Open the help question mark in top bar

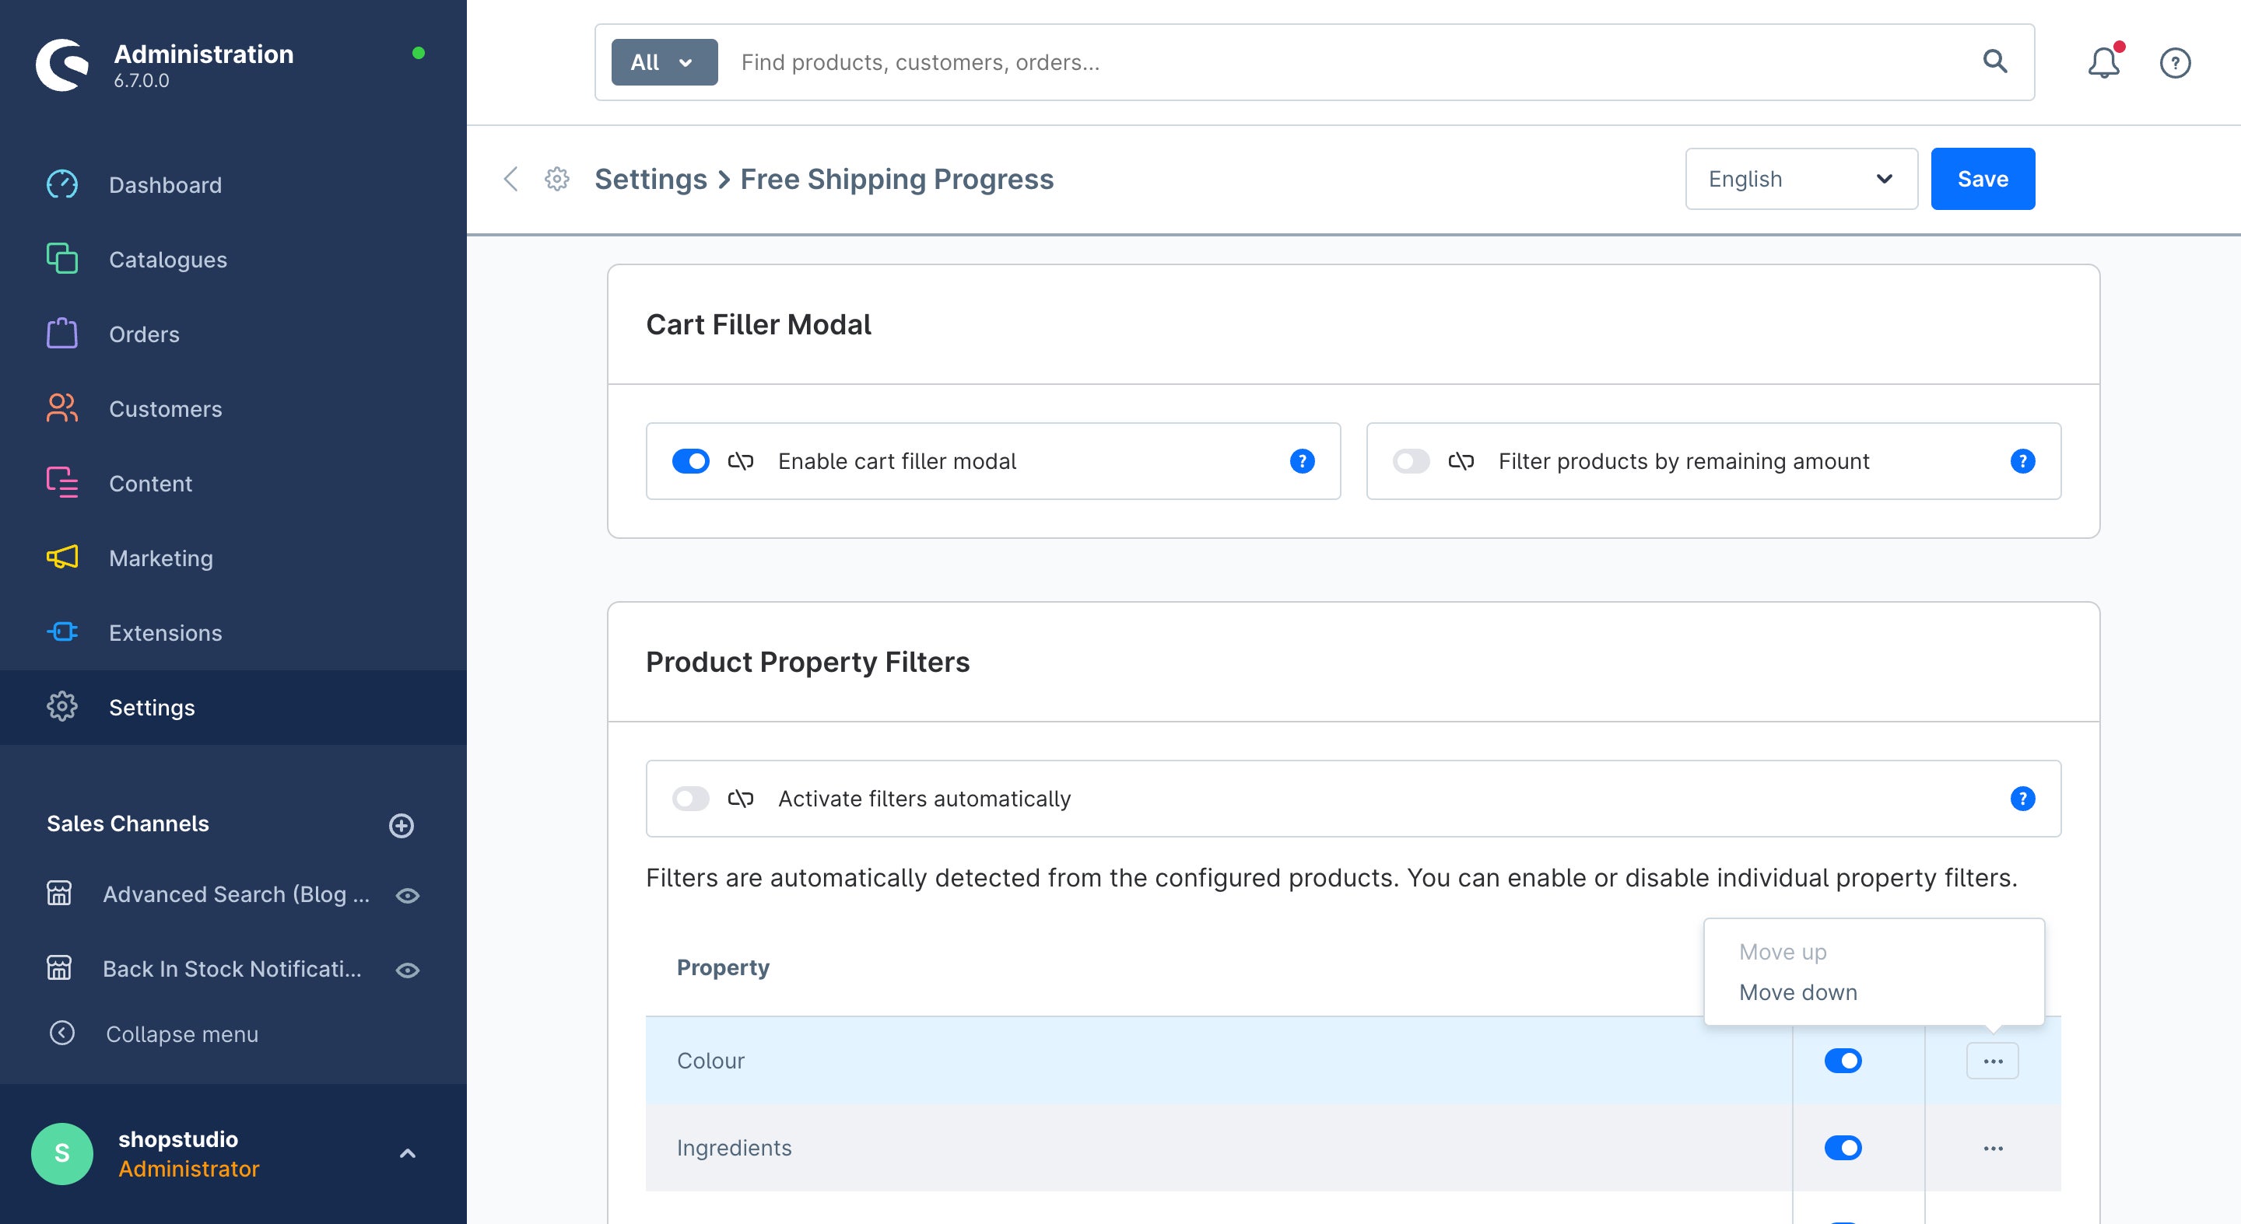2175,62
